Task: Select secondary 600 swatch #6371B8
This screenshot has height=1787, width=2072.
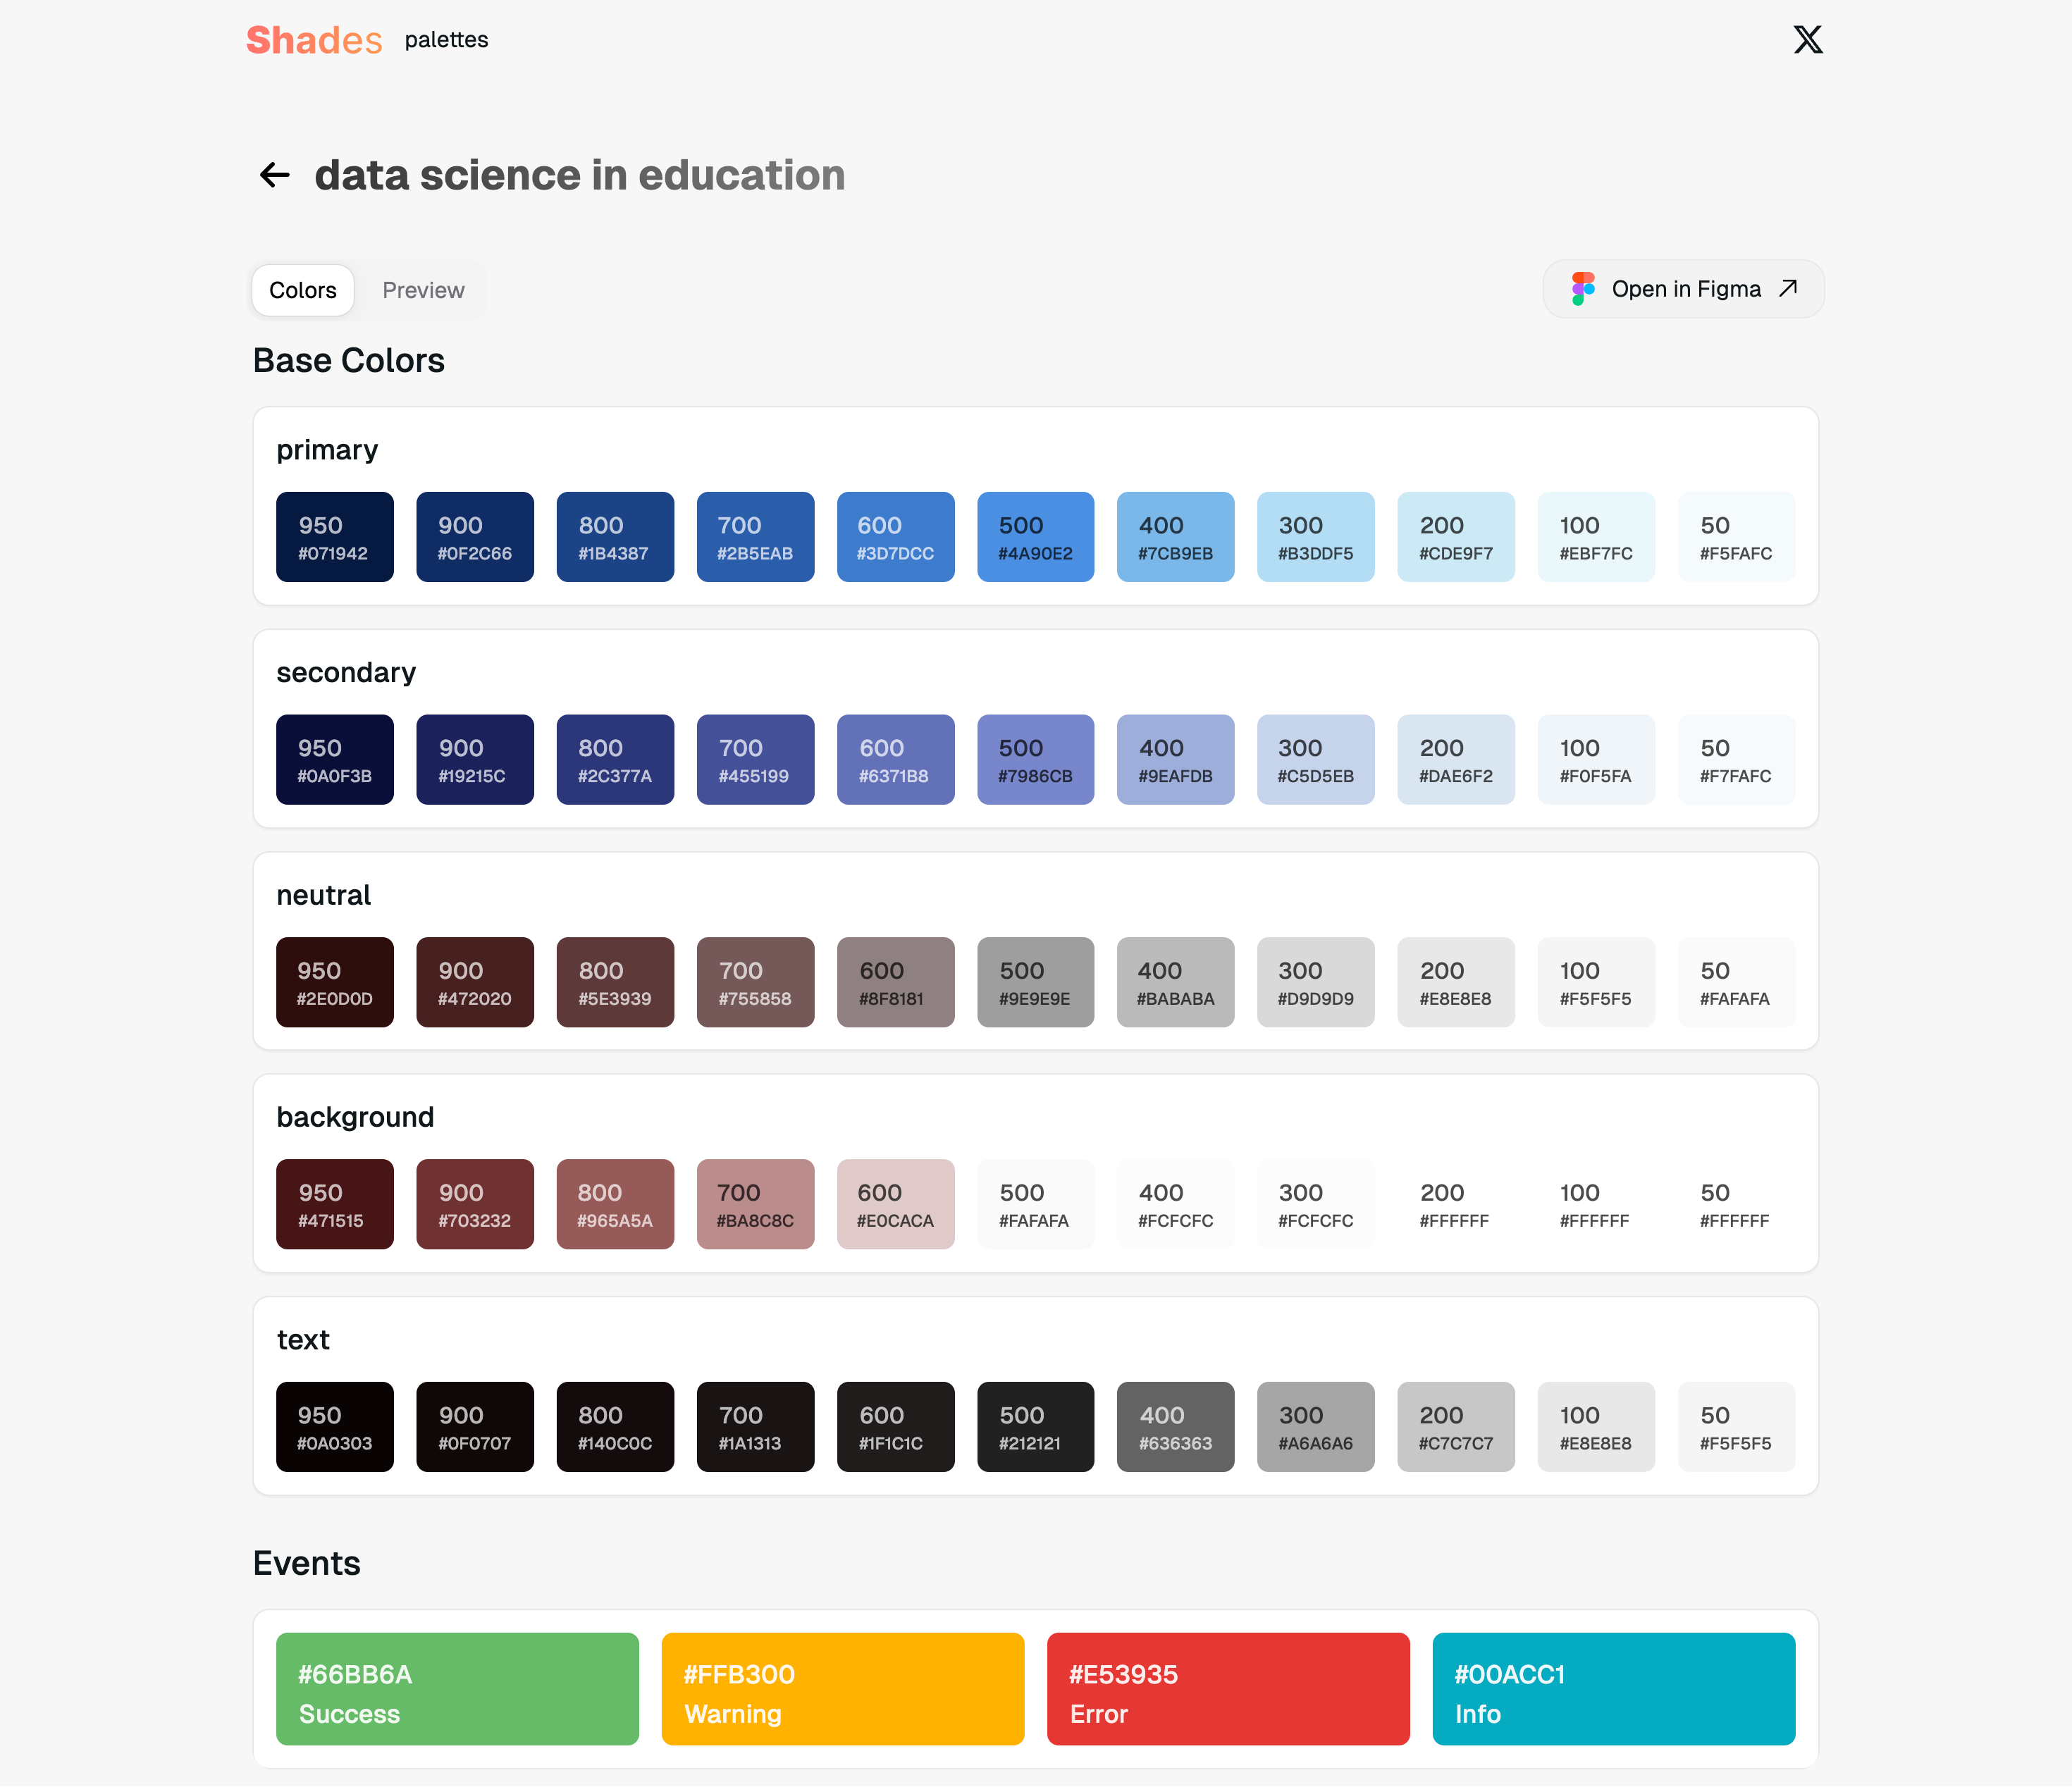Action: (x=895, y=759)
